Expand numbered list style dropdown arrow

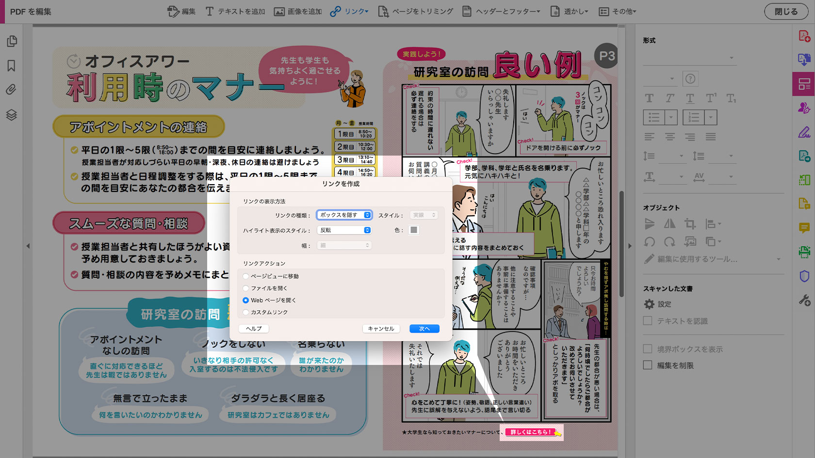[711, 117]
